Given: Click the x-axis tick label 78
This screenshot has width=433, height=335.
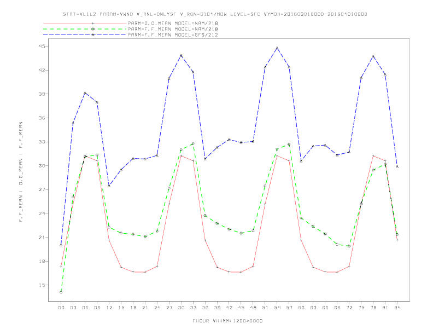Looking at the screenshot, I should coord(373,308).
